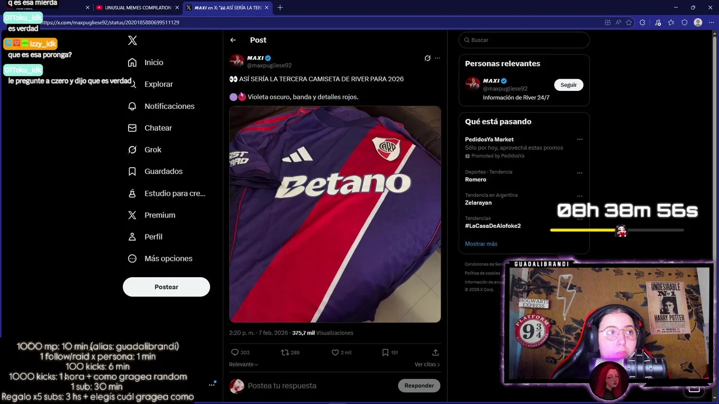Open Estudio para creadores icon
Image resolution: width=719 pixels, height=404 pixels.
click(x=132, y=193)
